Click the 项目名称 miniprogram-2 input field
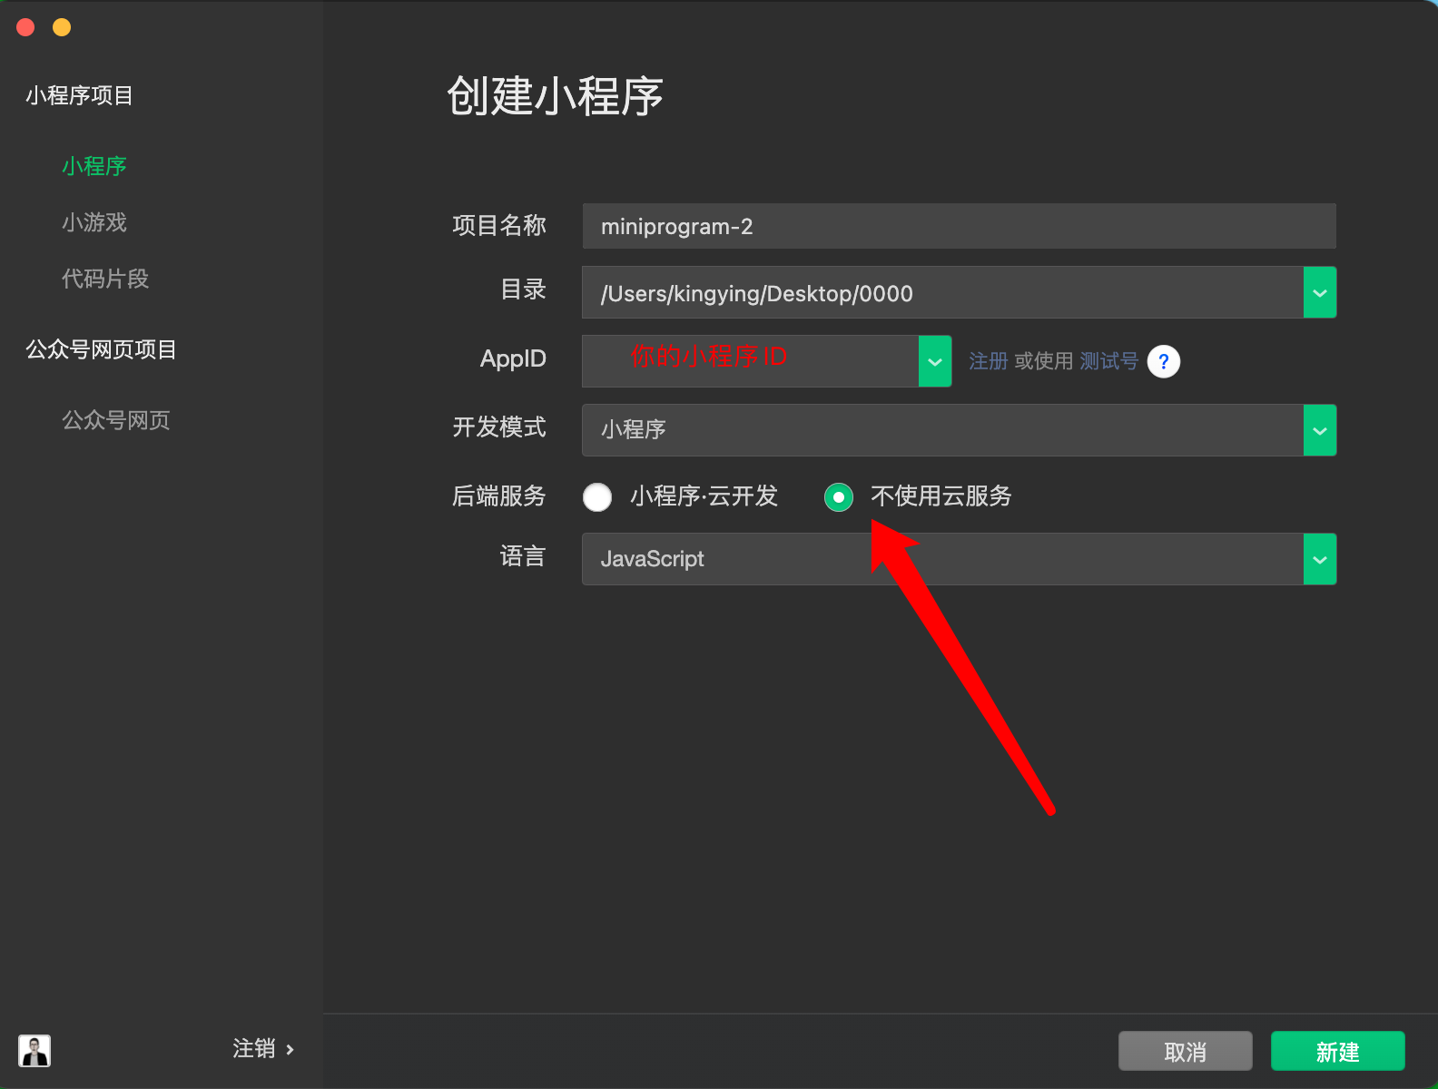The image size is (1438, 1089). [959, 226]
